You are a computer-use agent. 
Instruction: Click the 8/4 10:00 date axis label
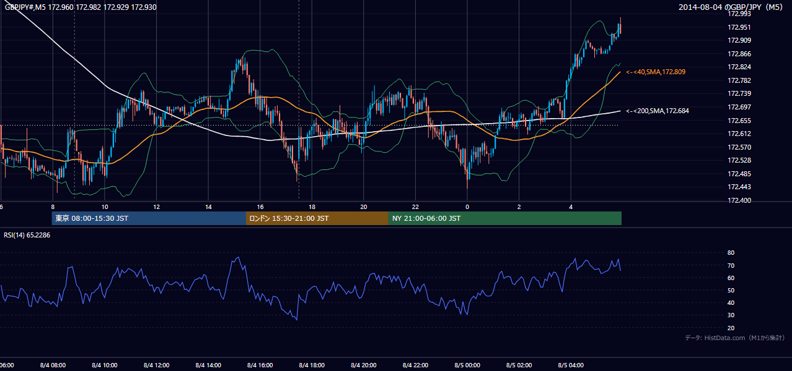(x=105, y=365)
